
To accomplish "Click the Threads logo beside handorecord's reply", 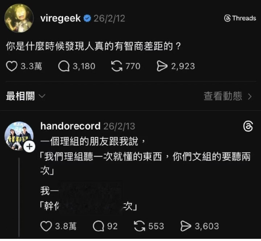I will [x=248, y=127].
